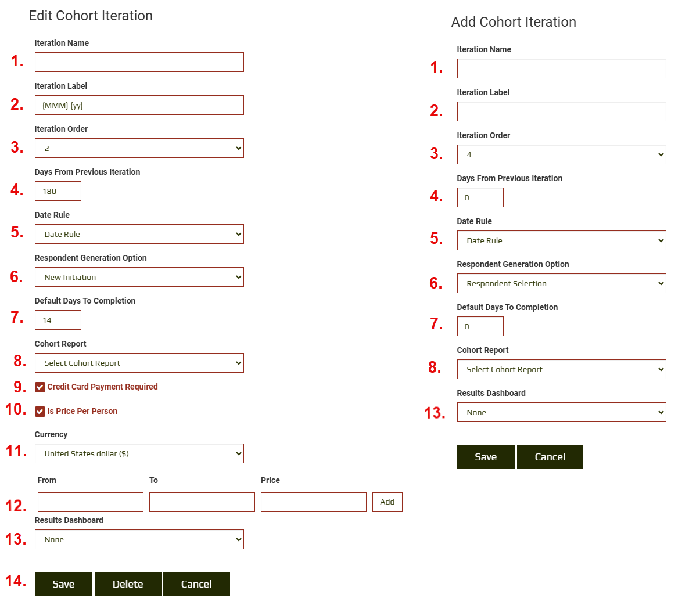
Task: Cancel the Edit Cohort Iteration form
Action: [x=196, y=584]
